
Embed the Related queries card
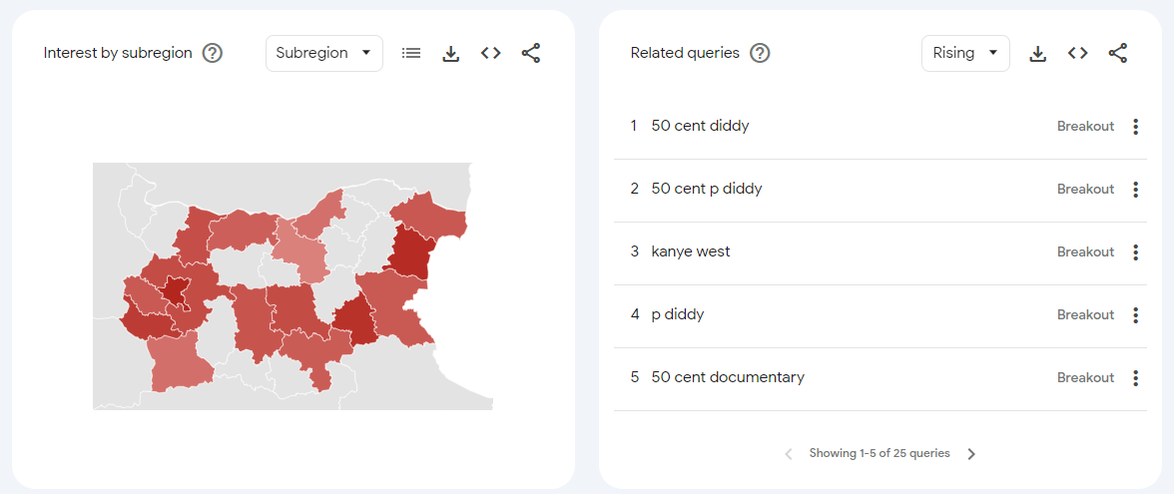[1077, 53]
